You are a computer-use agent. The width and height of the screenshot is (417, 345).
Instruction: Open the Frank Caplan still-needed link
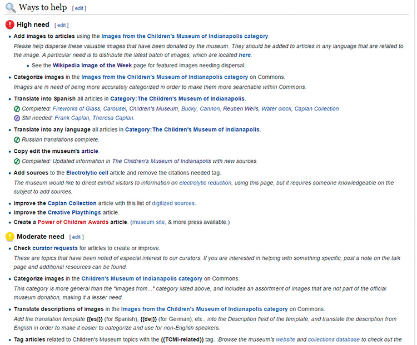[x=72, y=118]
